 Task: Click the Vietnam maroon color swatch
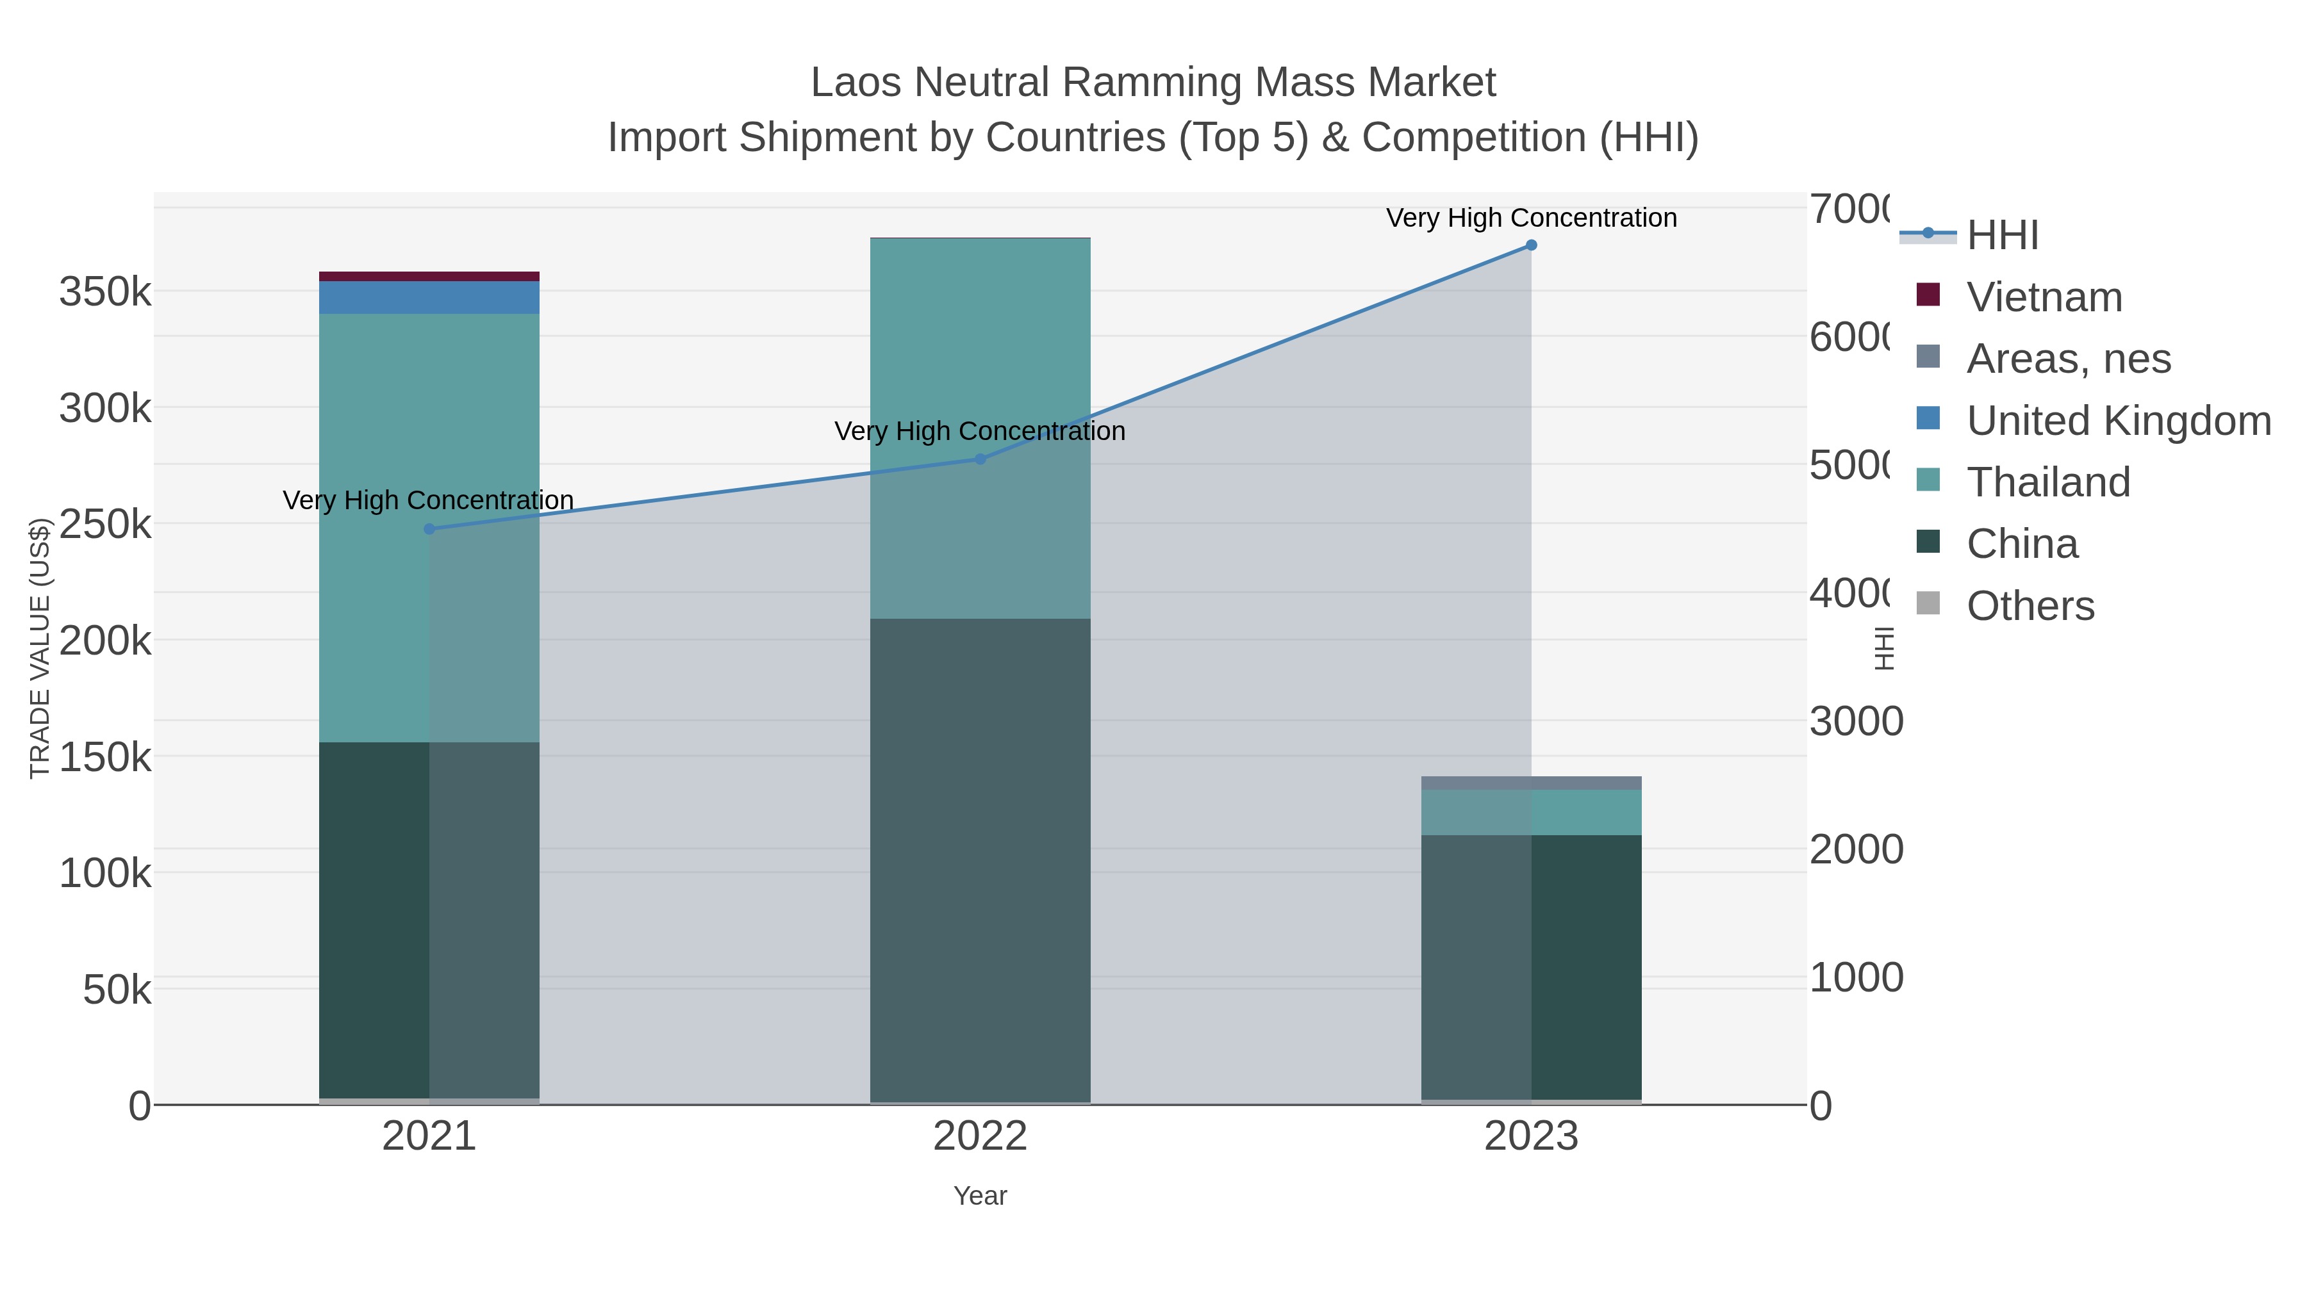point(1928,295)
